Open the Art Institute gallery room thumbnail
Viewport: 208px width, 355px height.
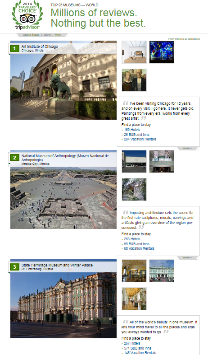(134, 52)
